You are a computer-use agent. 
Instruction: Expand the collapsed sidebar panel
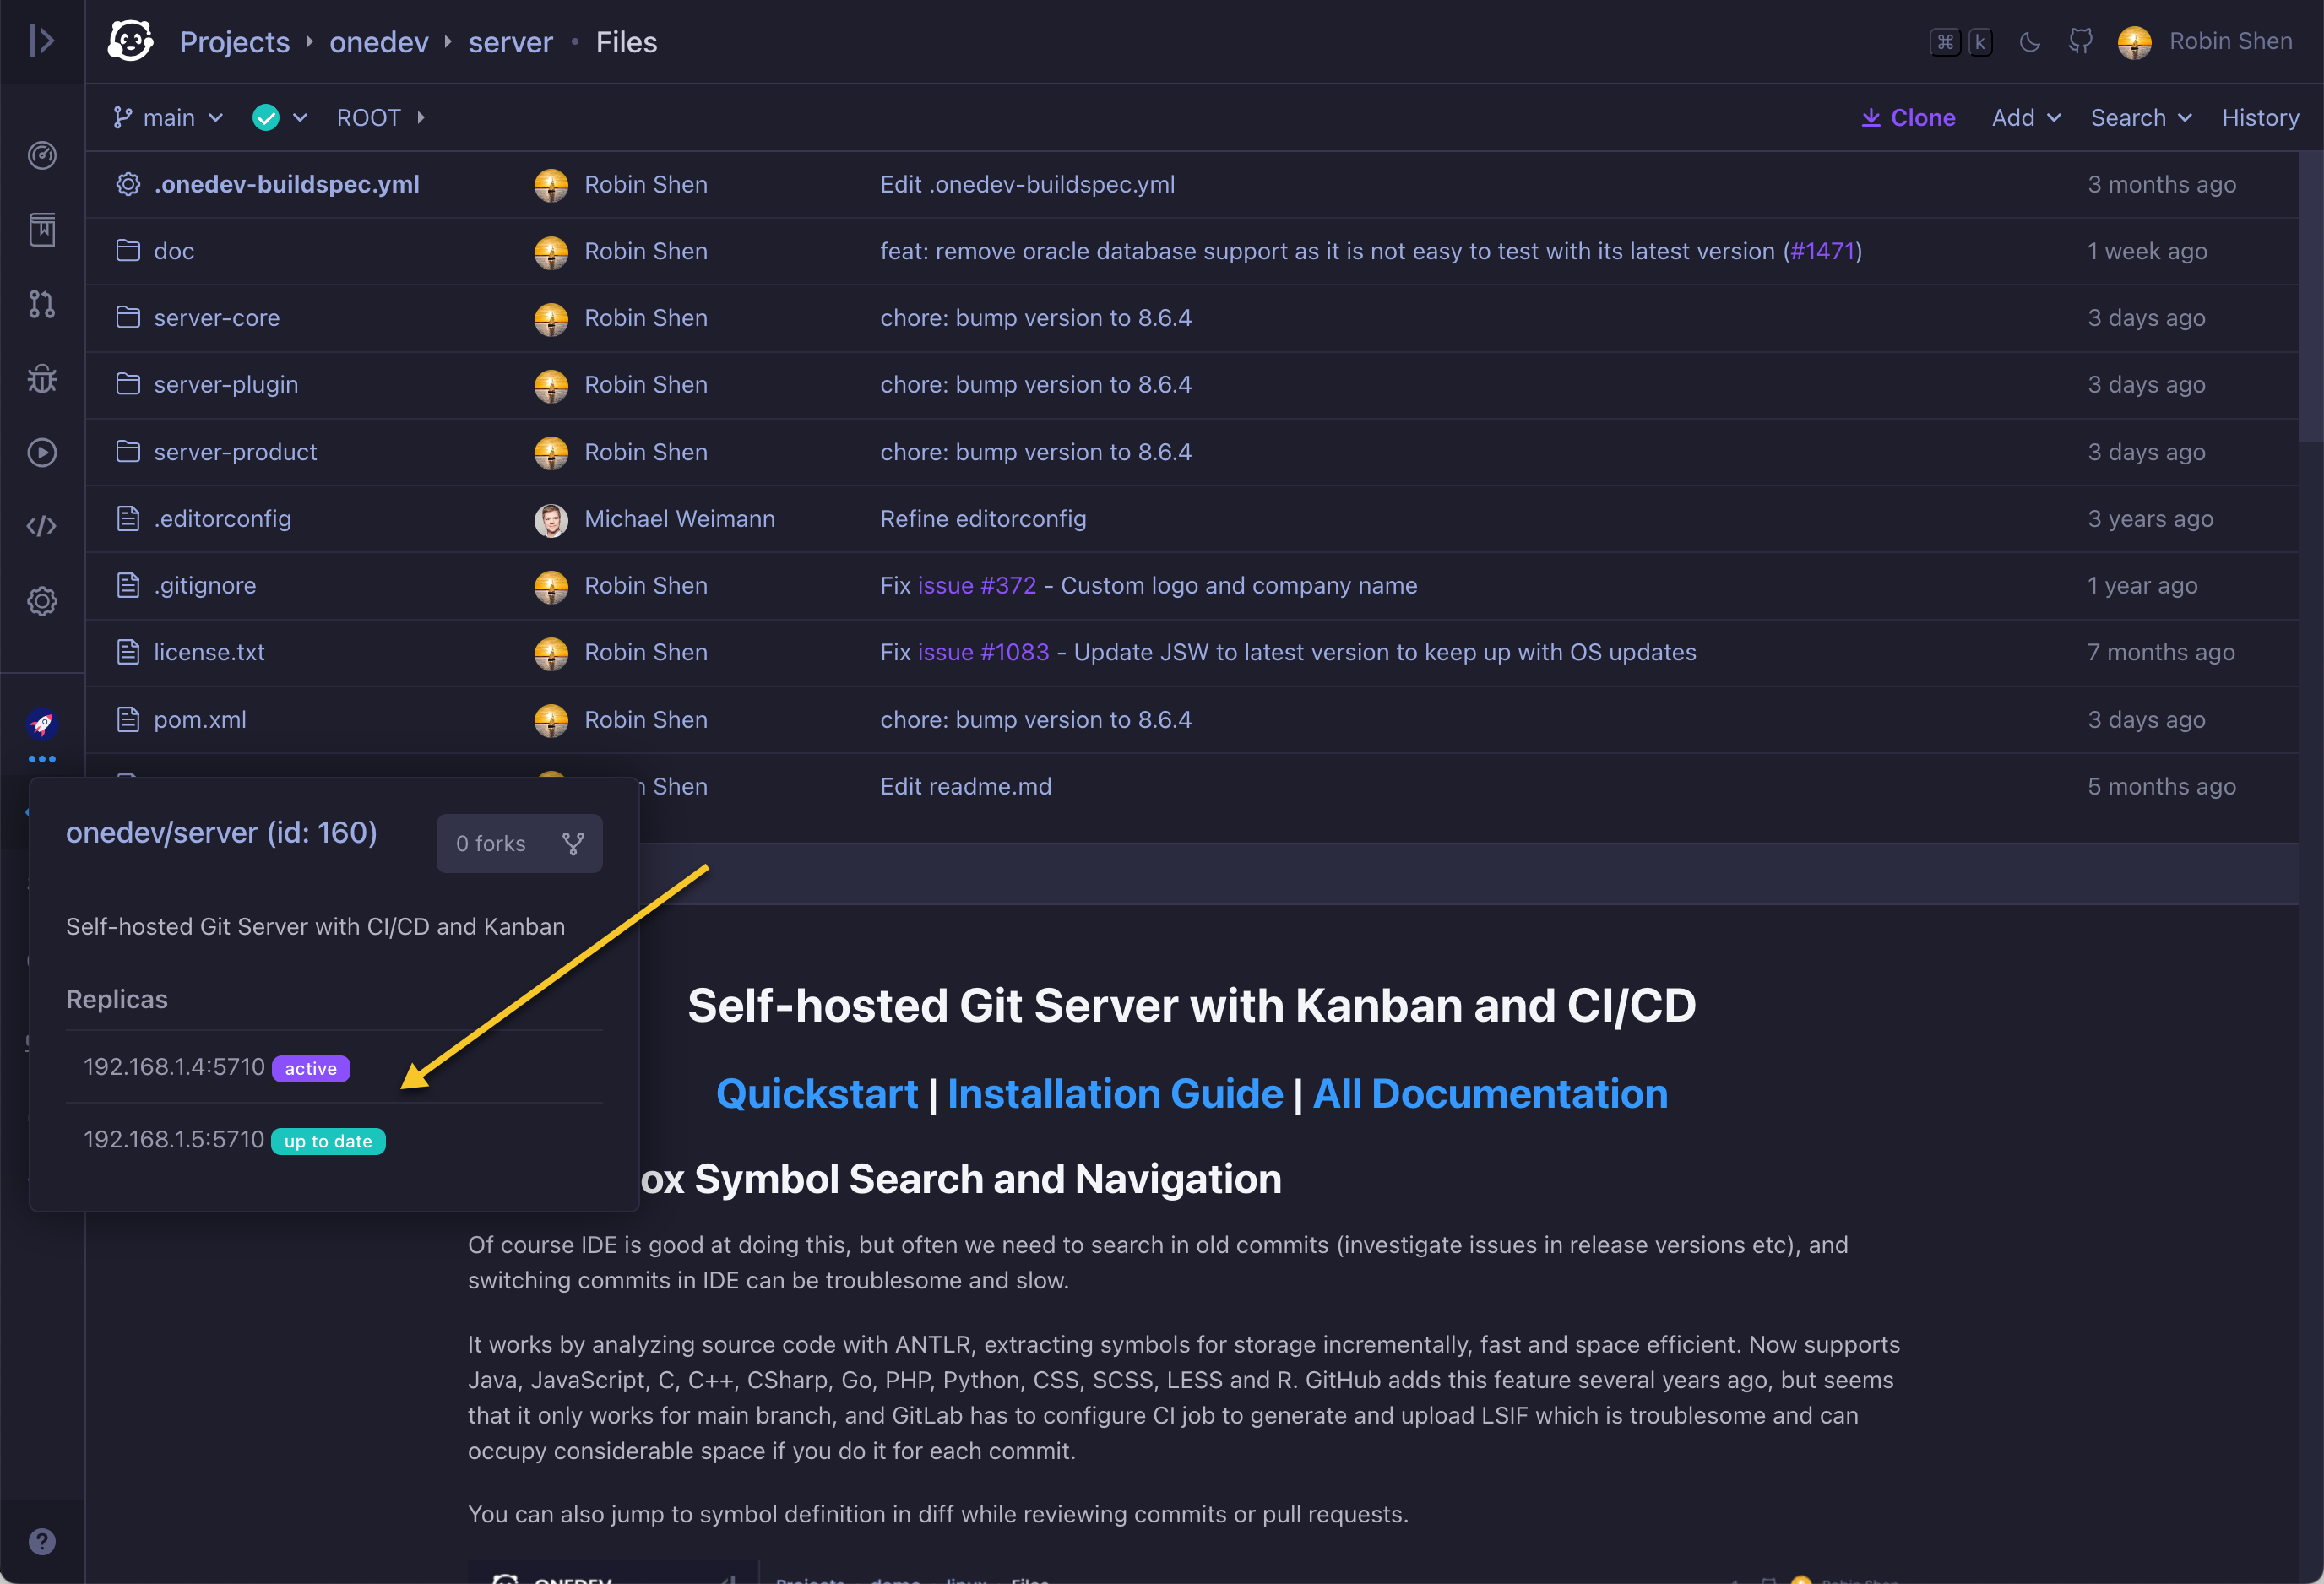(x=41, y=41)
